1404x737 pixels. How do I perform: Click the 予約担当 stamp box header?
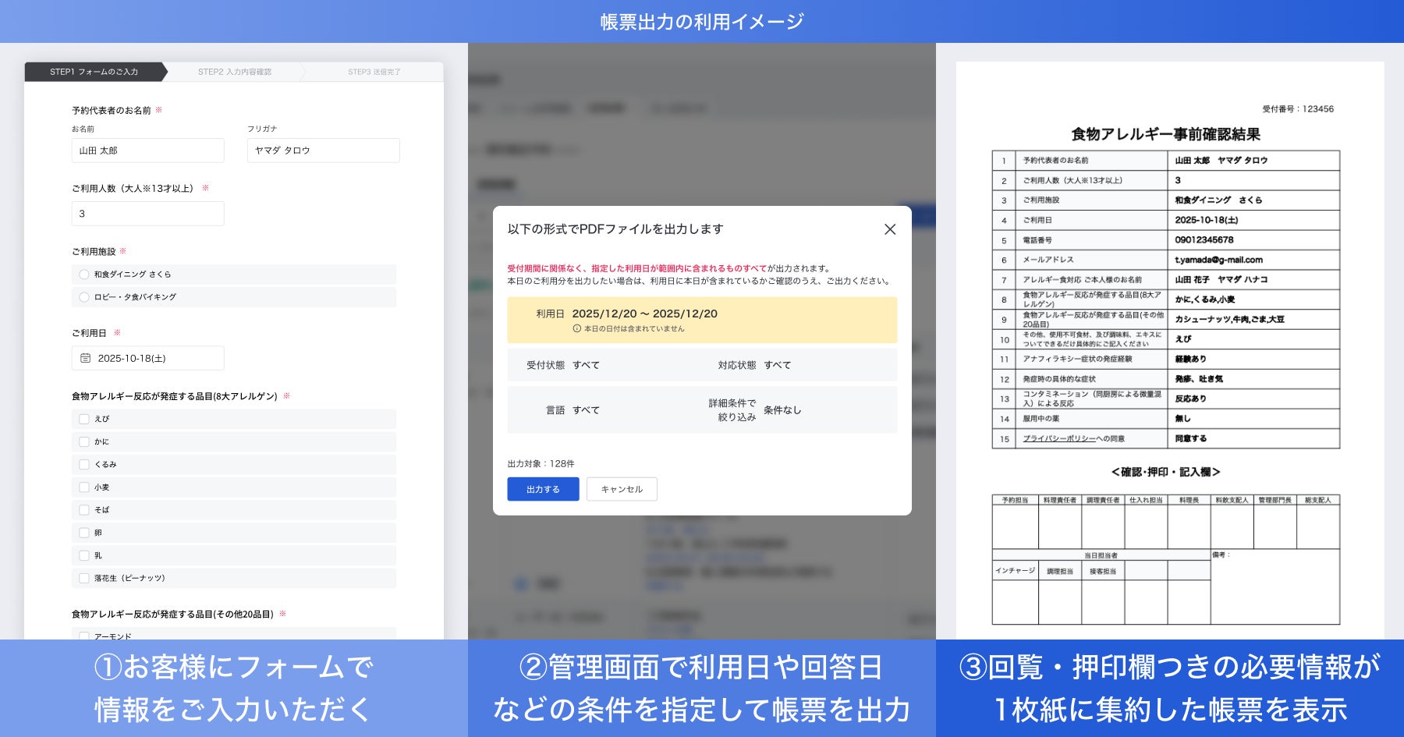1015,500
